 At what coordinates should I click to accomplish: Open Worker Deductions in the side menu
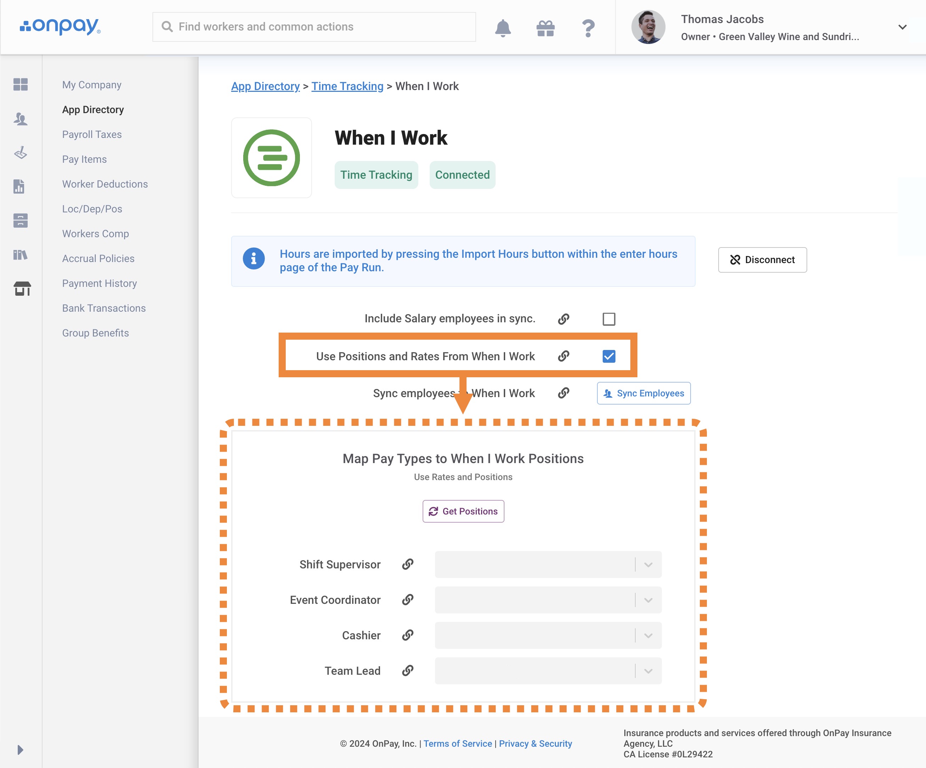point(105,184)
